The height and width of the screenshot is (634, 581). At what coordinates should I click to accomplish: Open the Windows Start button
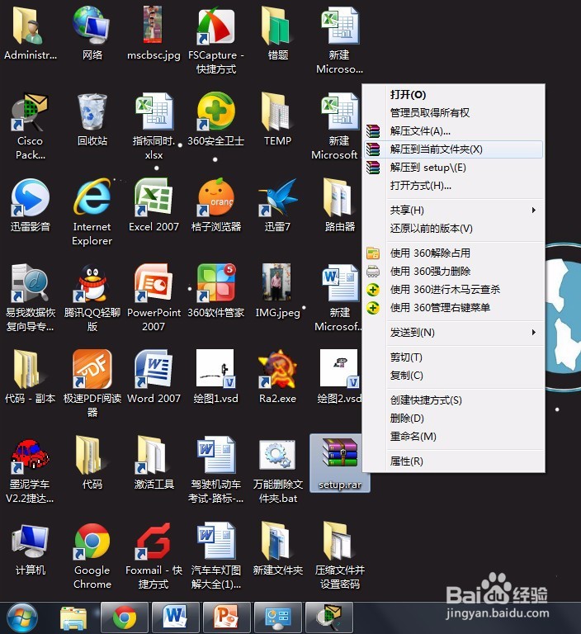click(22, 617)
